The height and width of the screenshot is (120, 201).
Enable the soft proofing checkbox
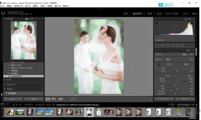pyautogui.click(x=68, y=99)
